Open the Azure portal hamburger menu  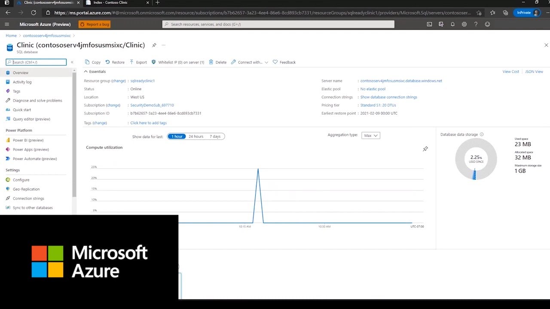tap(7, 24)
